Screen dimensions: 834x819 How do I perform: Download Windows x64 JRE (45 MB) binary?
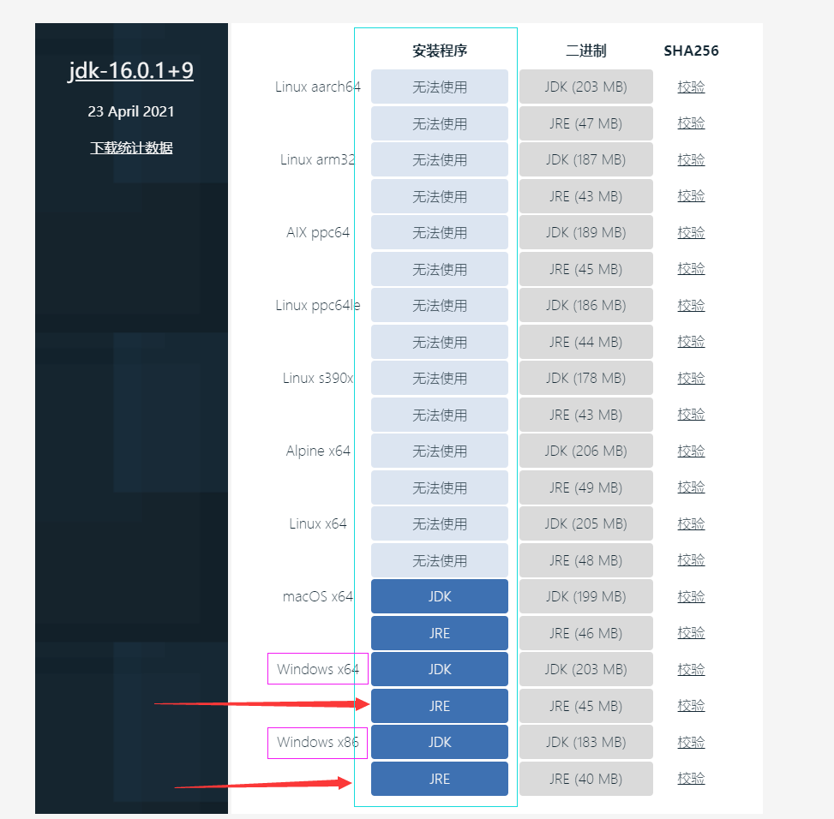(x=586, y=706)
